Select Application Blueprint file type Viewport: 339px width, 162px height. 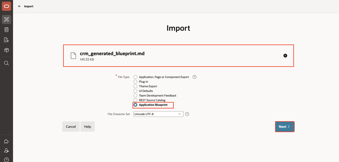click(x=135, y=105)
